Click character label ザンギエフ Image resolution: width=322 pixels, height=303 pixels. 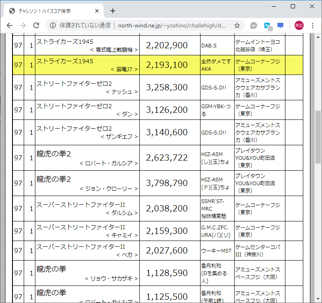pyautogui.click(x=119, y=137)
